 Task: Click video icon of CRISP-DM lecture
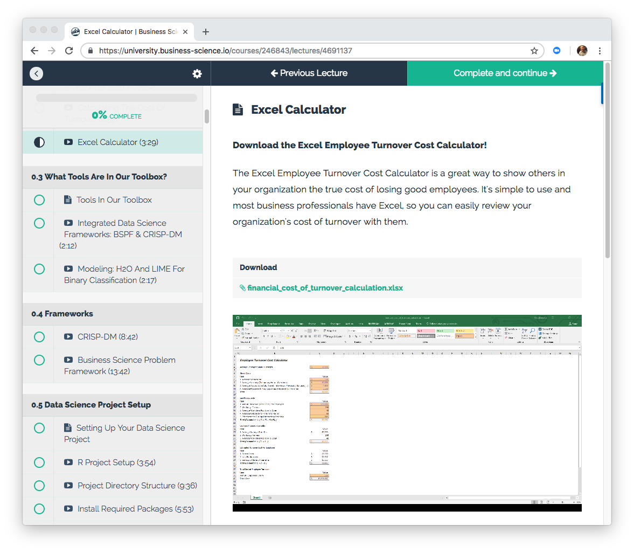68,337
